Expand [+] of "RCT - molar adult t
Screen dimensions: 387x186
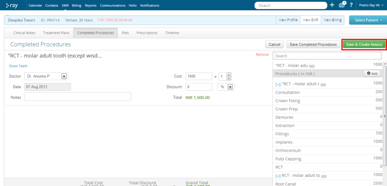[278, 84]
